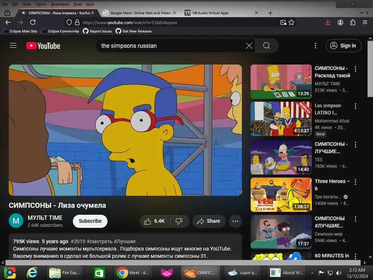Open Microsoft Store taskbar icon
This screenshot has width=373, height=280.
click(99, 273)
